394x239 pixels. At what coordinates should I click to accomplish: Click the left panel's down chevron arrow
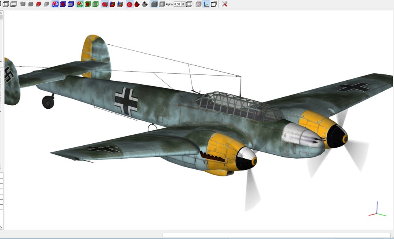click(1, 61)
